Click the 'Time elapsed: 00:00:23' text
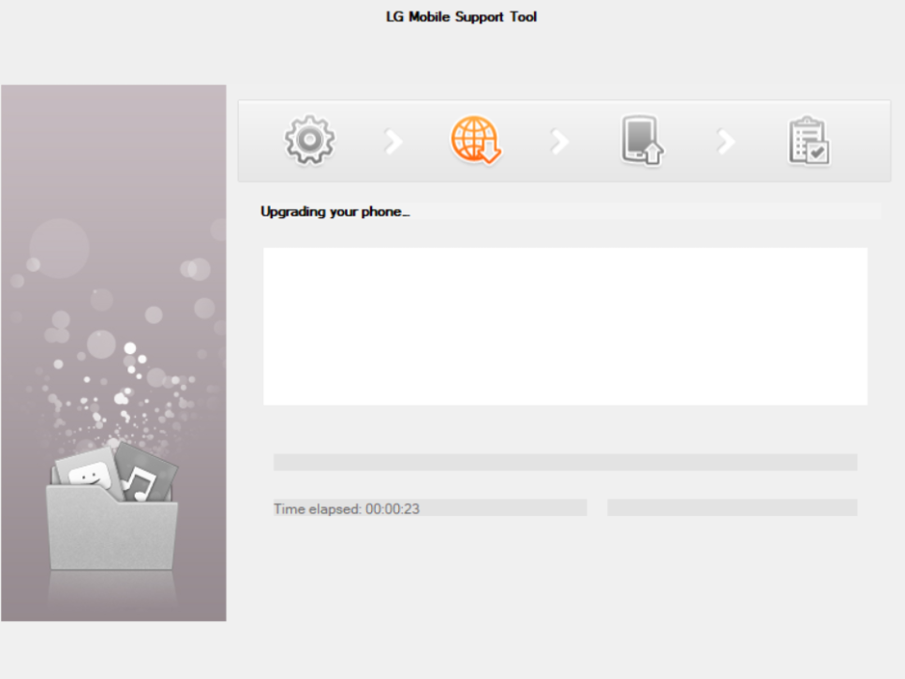Image resolution: width=905 pixels, height=679 pixels. (347, 509)
